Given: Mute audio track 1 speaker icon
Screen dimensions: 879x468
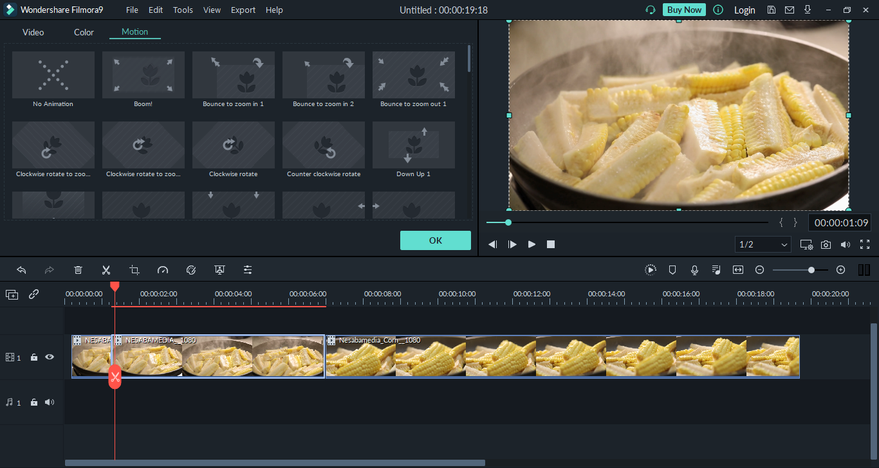Looking at the screenshot, I should [50, 402].
